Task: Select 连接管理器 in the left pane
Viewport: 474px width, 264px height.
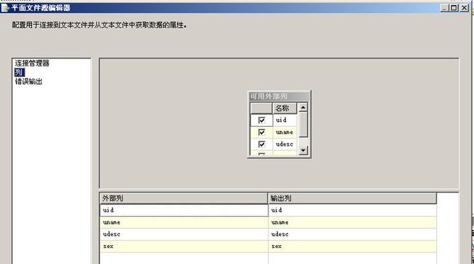Action: [x=32, y=63]
